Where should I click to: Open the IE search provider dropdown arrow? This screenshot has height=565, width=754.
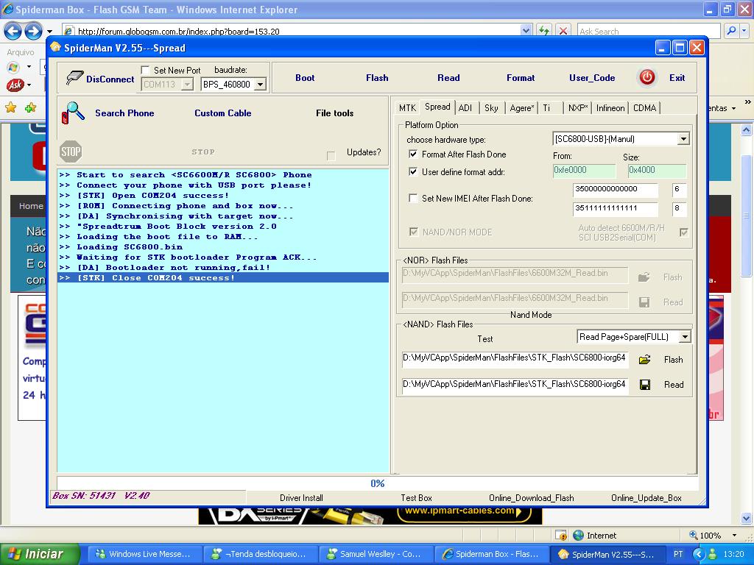pyautogui.click(x=744, y=31)
